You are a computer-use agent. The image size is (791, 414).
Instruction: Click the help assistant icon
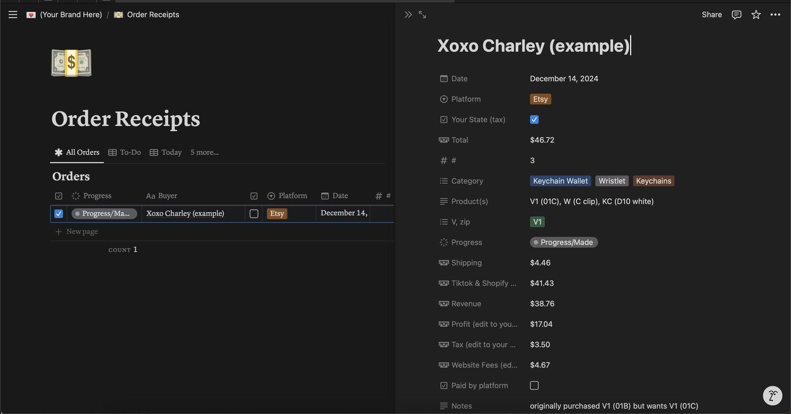point(772,395)
